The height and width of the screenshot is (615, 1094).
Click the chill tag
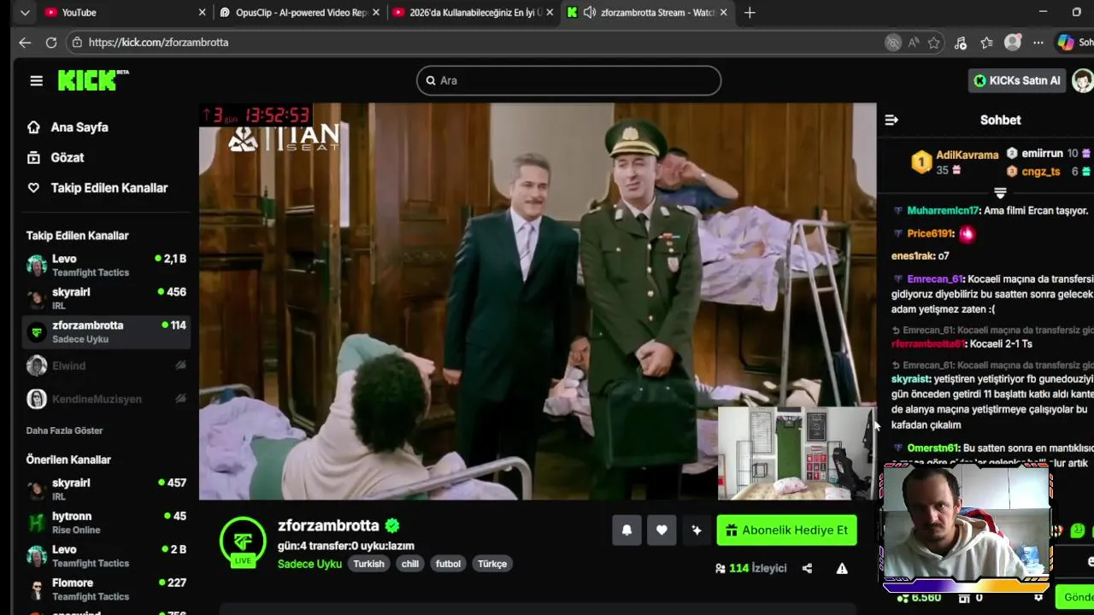point(410,564)
